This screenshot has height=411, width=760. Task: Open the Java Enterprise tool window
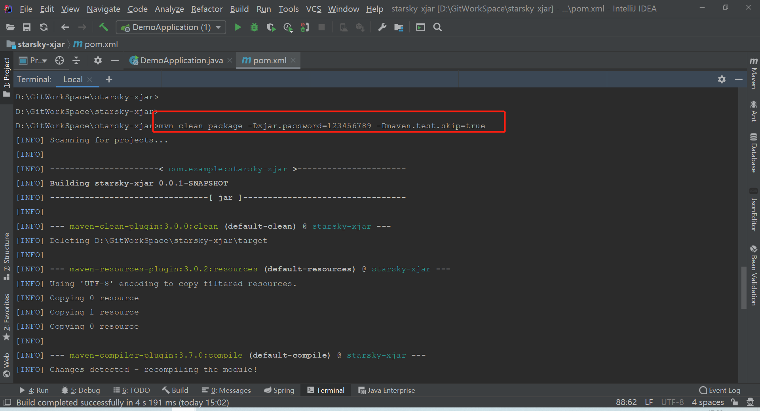tap(387, 390)
